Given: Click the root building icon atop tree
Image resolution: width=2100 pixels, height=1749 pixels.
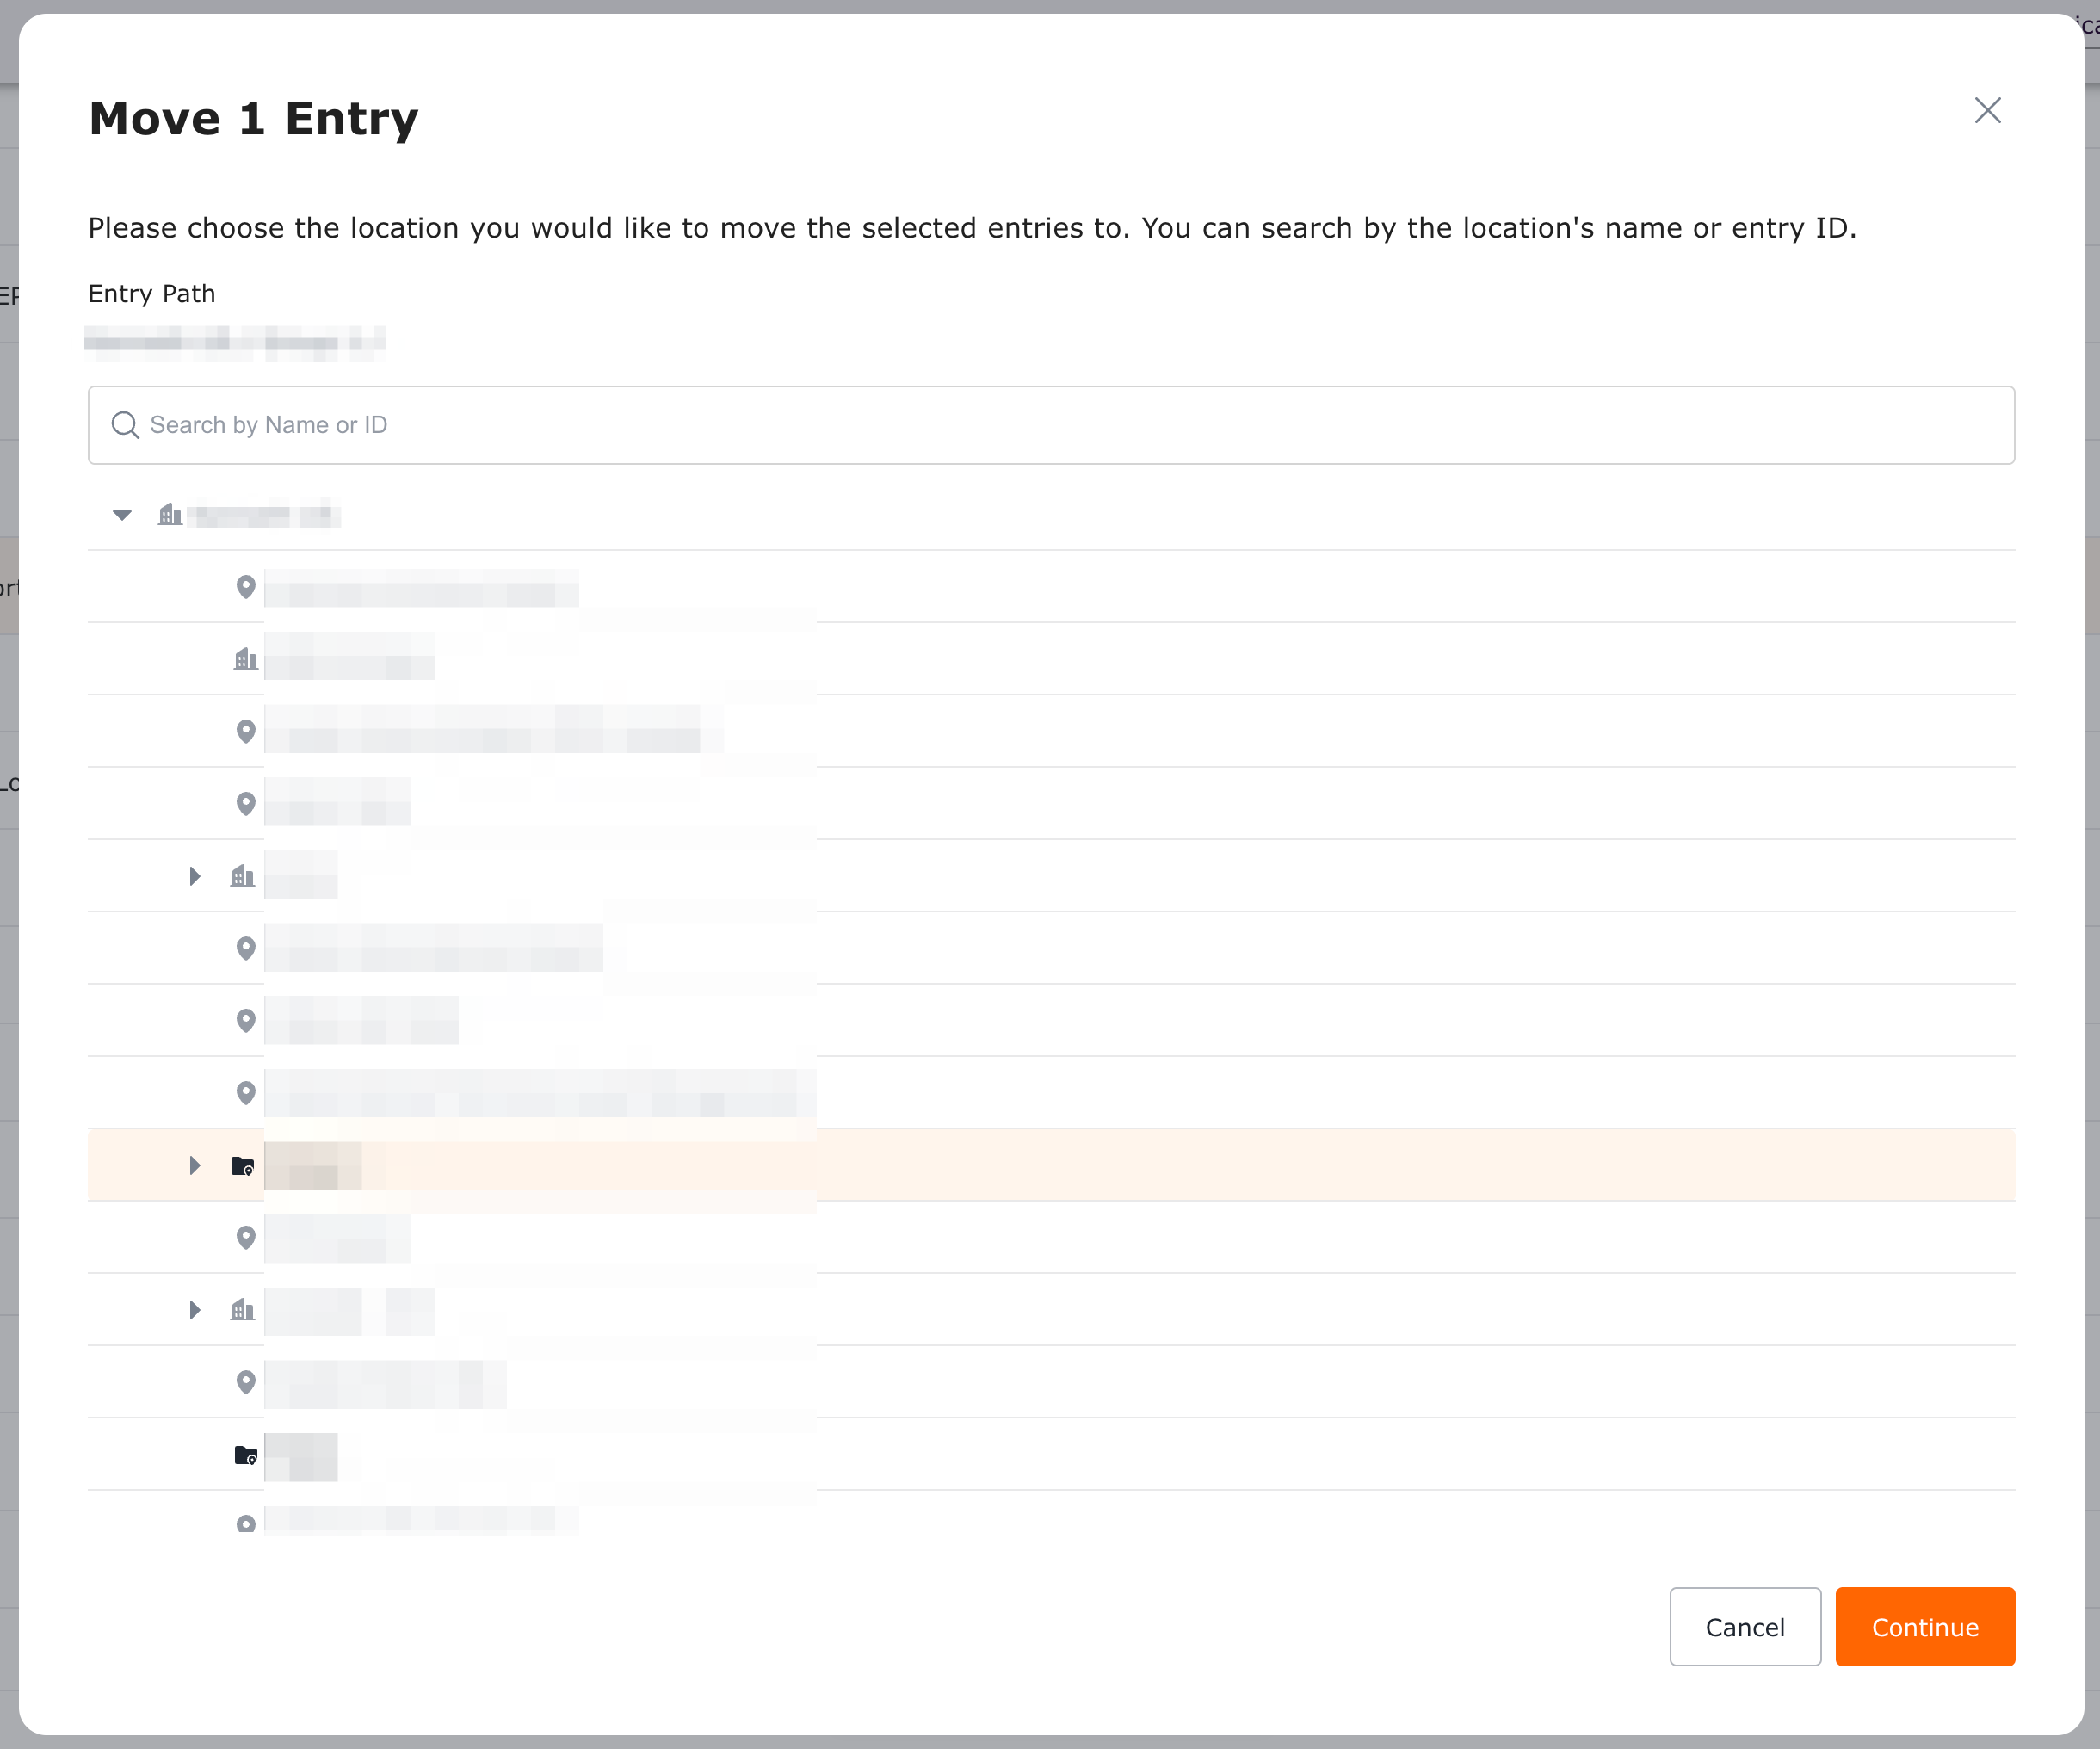Looking at the screenshot, I should click(170, 515).
